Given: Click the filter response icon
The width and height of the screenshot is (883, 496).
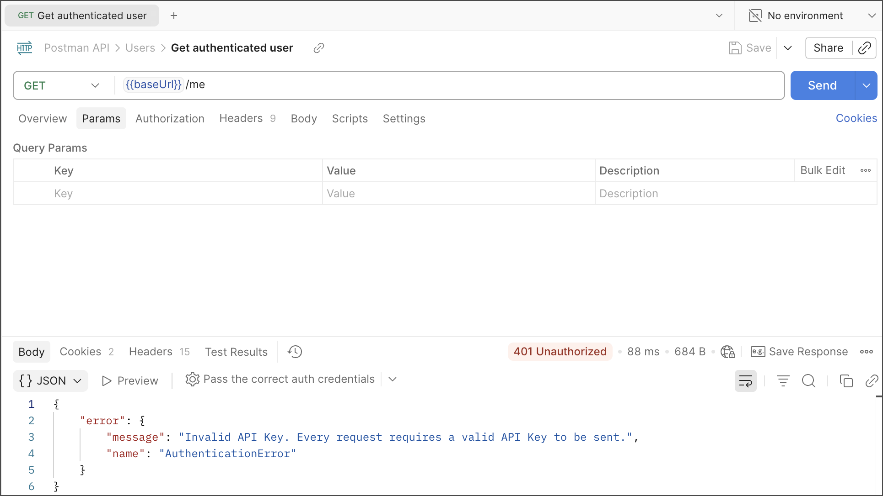Looking at the screenshot, I should tap(783, 381).
